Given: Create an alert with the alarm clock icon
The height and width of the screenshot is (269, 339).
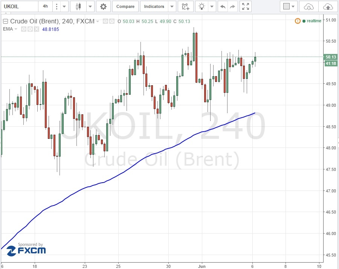Looking at the screenshot, I should pyautogui.click(x=185, y=6).
